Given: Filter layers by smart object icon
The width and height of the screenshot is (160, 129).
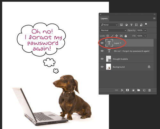Looking at the screenshot, I should click(141, 25).
